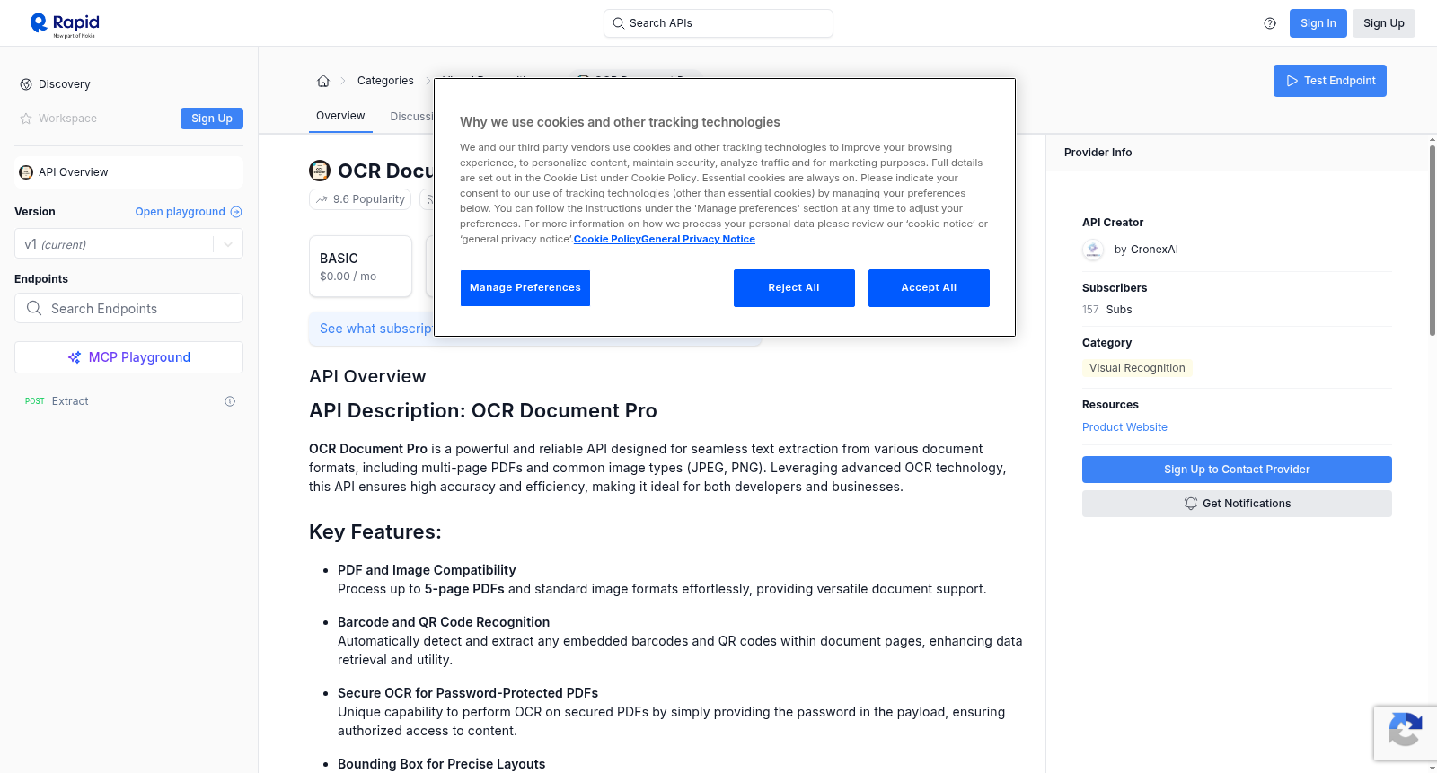Image resolution: width=1437 pixels, height=773 pixels.
Task: Go to home via breadcrumb house icon
Action: [x=323, y=81]
